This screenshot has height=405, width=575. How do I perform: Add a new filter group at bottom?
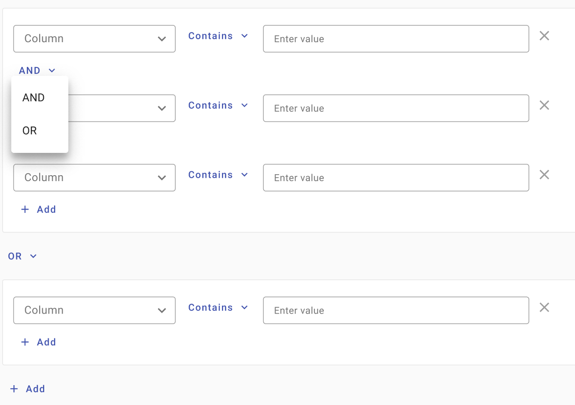pyautogui.click(x=27, y=389)
